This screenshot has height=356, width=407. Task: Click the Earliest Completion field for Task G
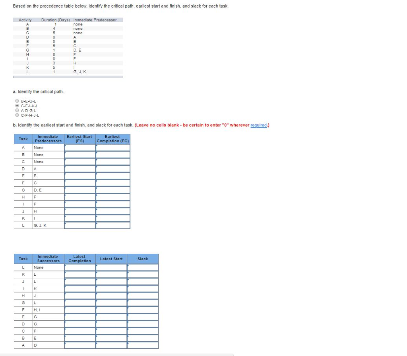112,190
